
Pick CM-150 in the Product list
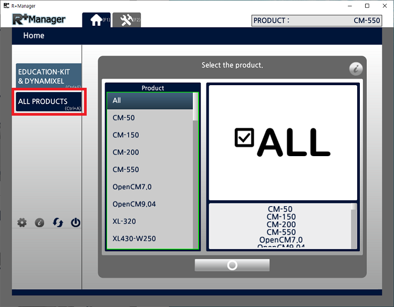pos(150,135)
